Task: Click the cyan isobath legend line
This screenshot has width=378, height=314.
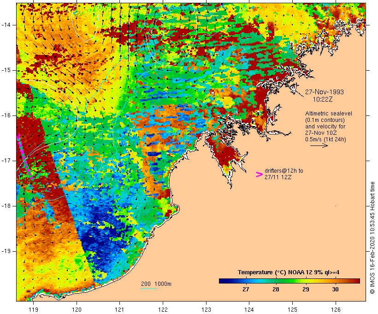Action: point(149,288)
